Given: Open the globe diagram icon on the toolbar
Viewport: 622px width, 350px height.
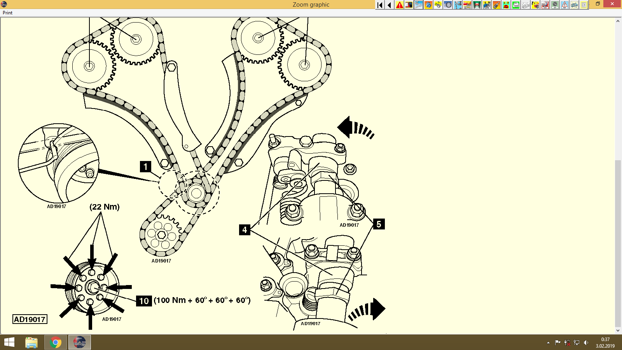Looking at the screenshot, I should (x=428, y=5).
